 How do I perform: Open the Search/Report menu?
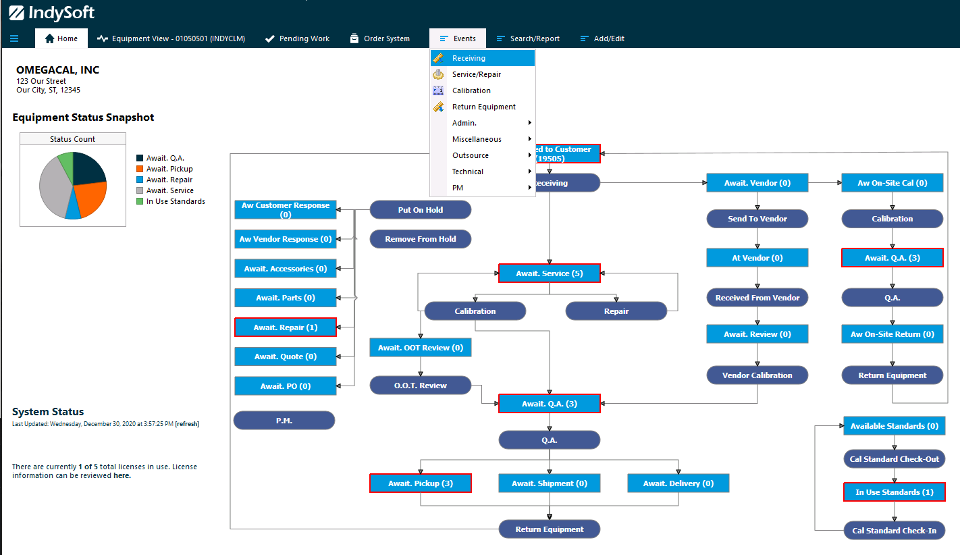point(528,38)
